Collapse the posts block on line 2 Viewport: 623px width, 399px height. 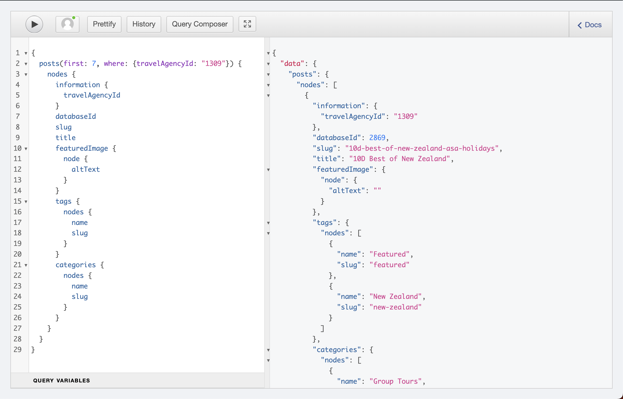26,64
